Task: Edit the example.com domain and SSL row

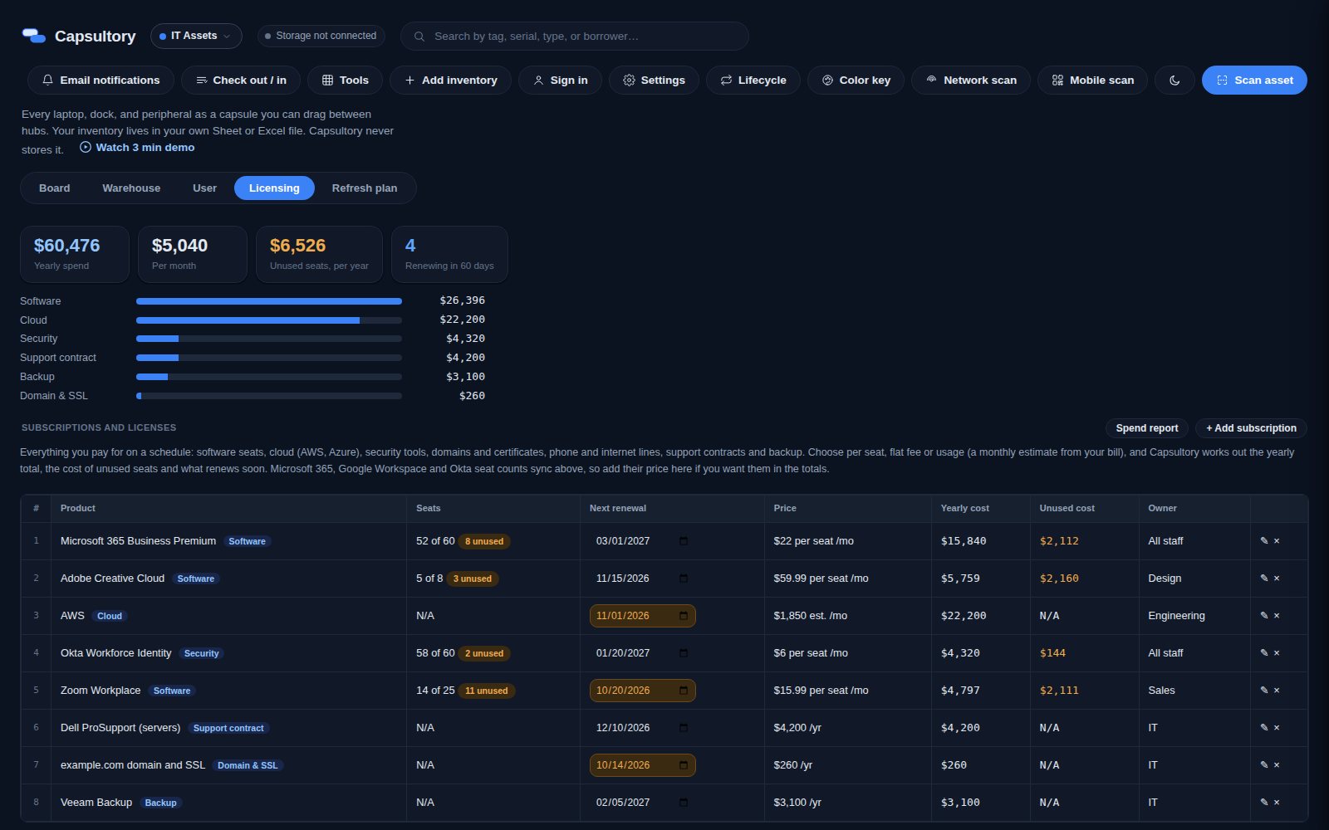Action: 1264,765
